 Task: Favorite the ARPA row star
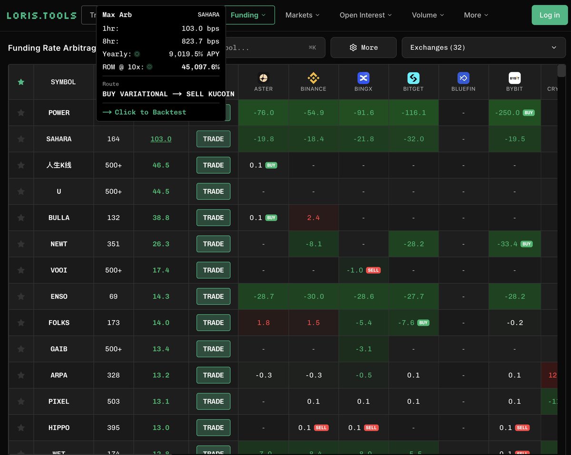(21, 375)
